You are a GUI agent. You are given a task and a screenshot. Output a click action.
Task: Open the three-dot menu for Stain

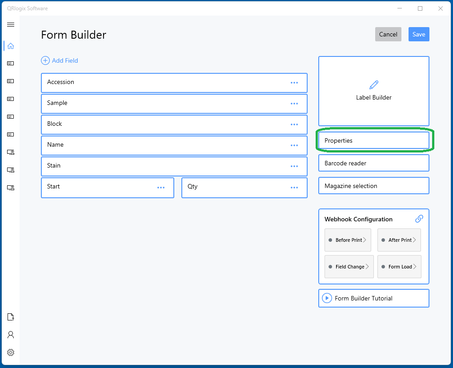coord(294,166)
